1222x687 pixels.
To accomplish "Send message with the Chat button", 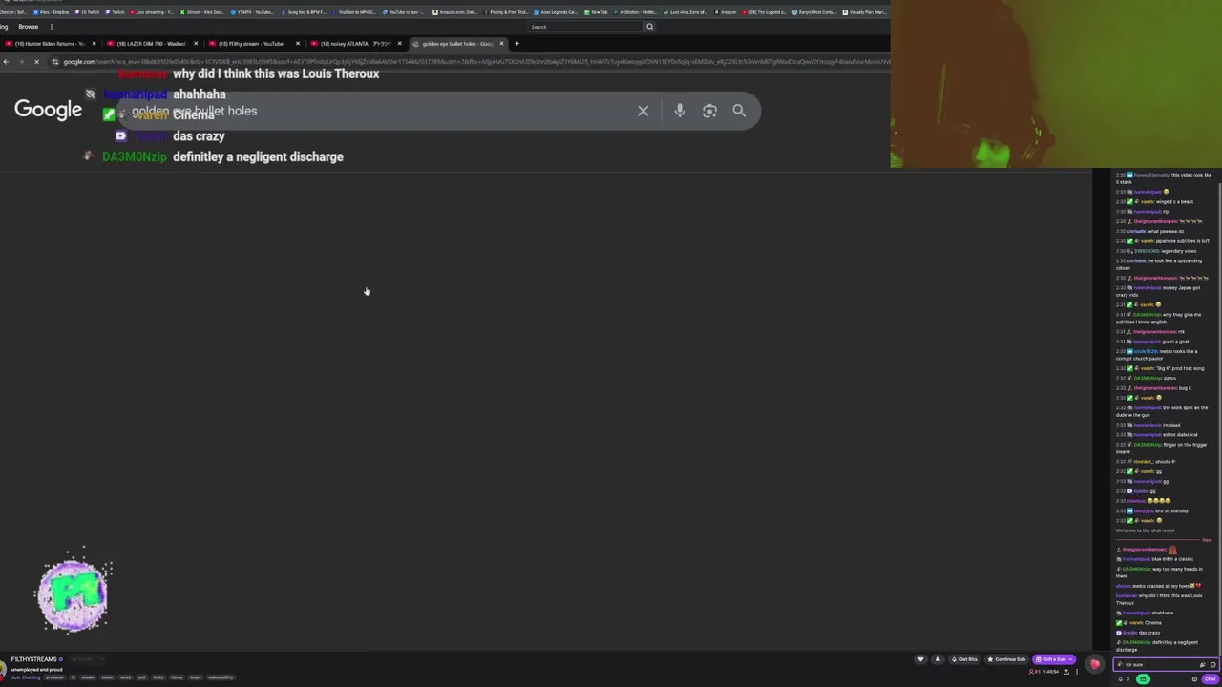I will tap(1210, 679).
